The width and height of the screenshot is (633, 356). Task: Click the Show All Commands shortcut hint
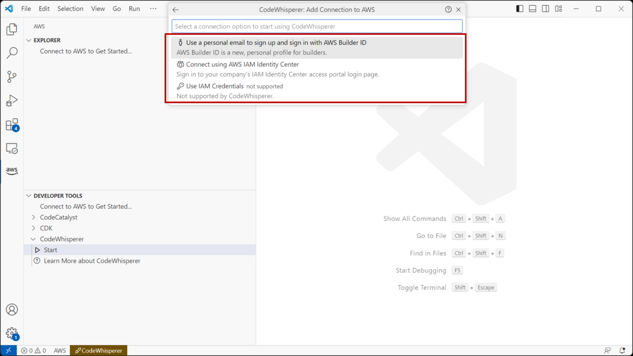click(444, 218)
